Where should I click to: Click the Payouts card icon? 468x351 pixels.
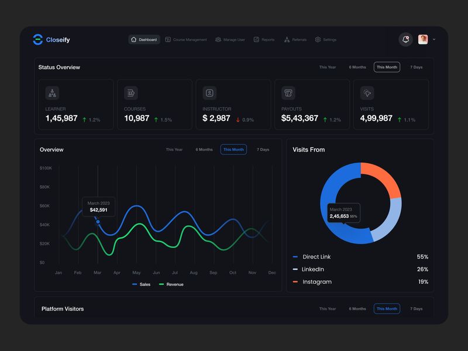pos(289,92)
